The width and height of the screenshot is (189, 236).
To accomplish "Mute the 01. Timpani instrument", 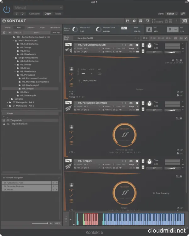I will click(x=143, y=167).
